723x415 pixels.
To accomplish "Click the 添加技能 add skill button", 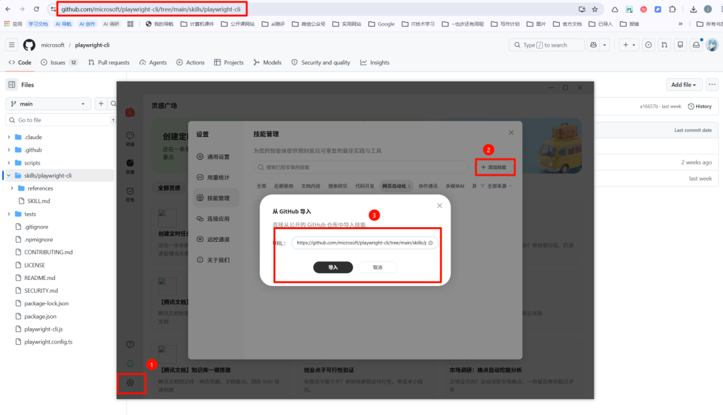I will pos(494,167).
